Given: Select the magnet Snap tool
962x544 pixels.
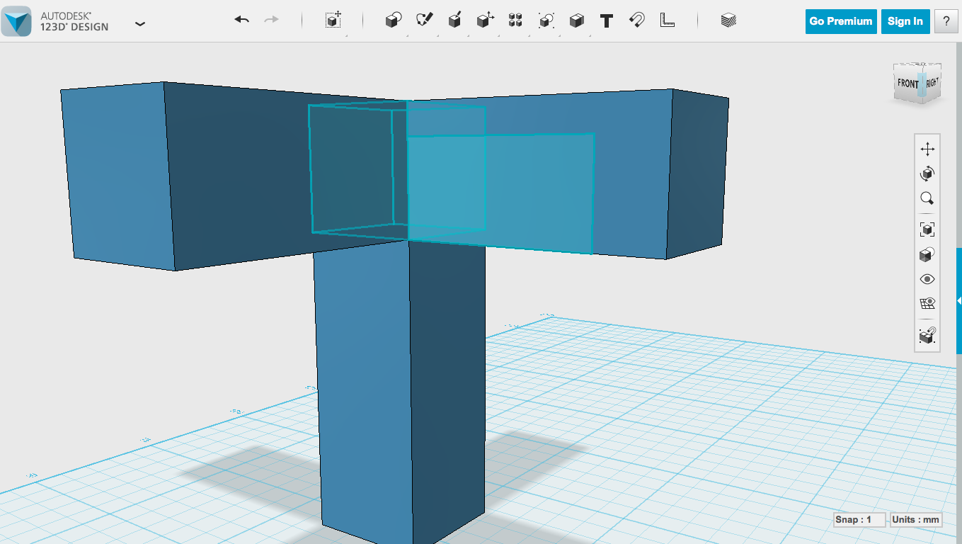Looking at the screenshot, I should click(637, 21).
